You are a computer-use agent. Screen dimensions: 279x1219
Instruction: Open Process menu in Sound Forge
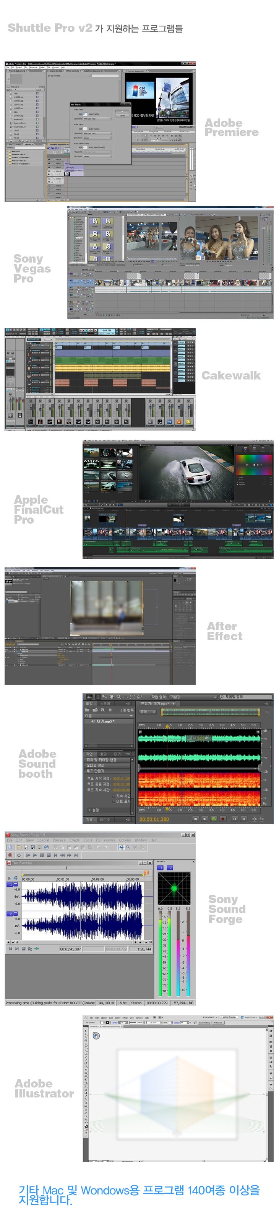[59, 840]
